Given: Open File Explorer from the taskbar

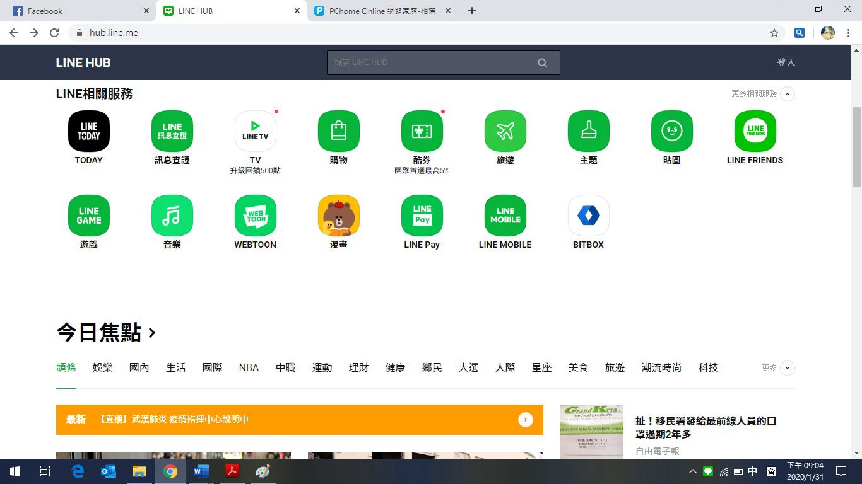Looking at the screenshot, I should pos(139,471).
